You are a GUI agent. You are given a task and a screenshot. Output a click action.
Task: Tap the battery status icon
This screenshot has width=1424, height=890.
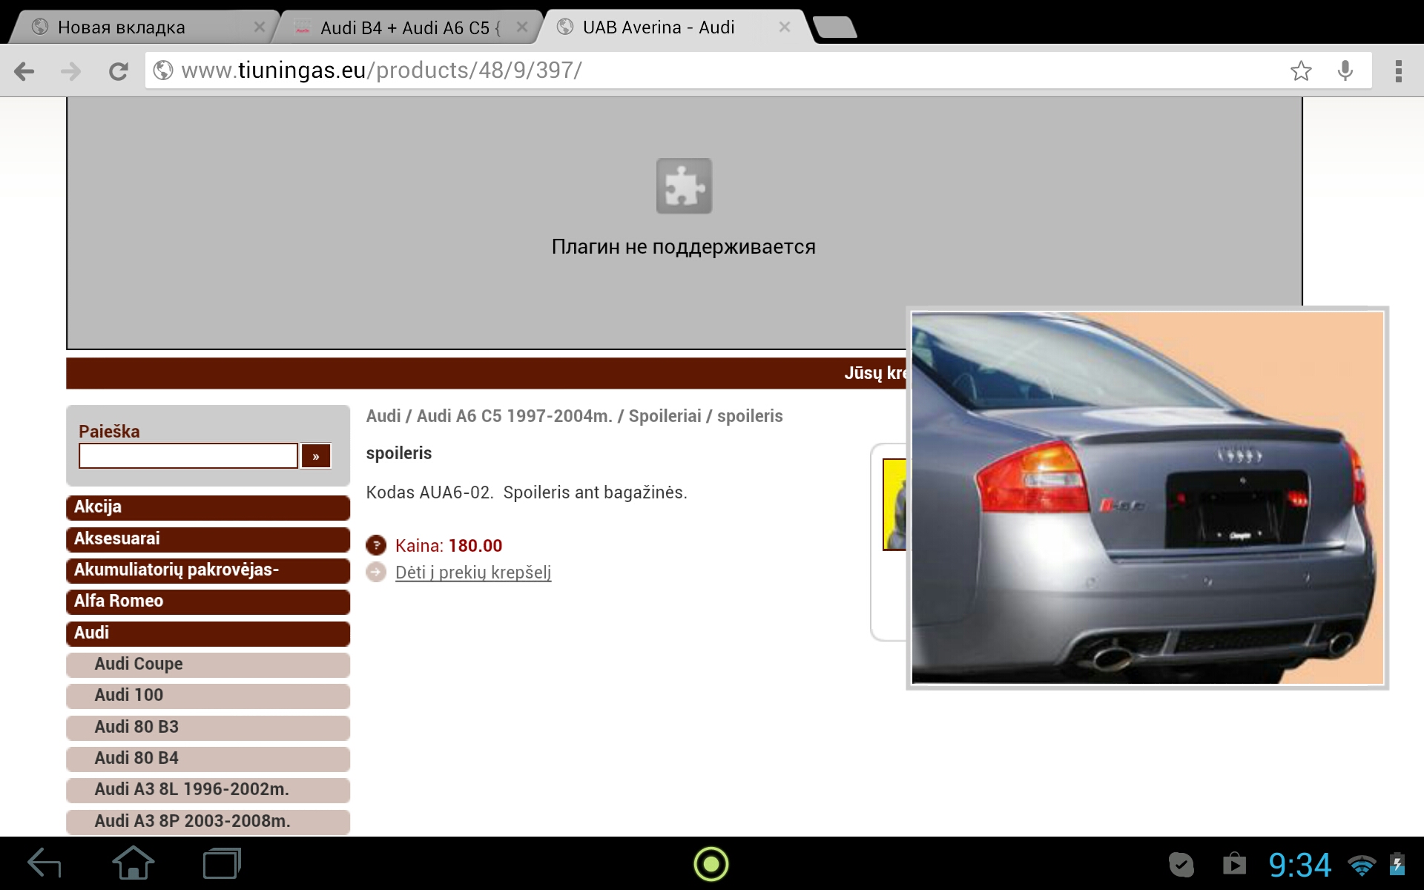pos(1397,865)
